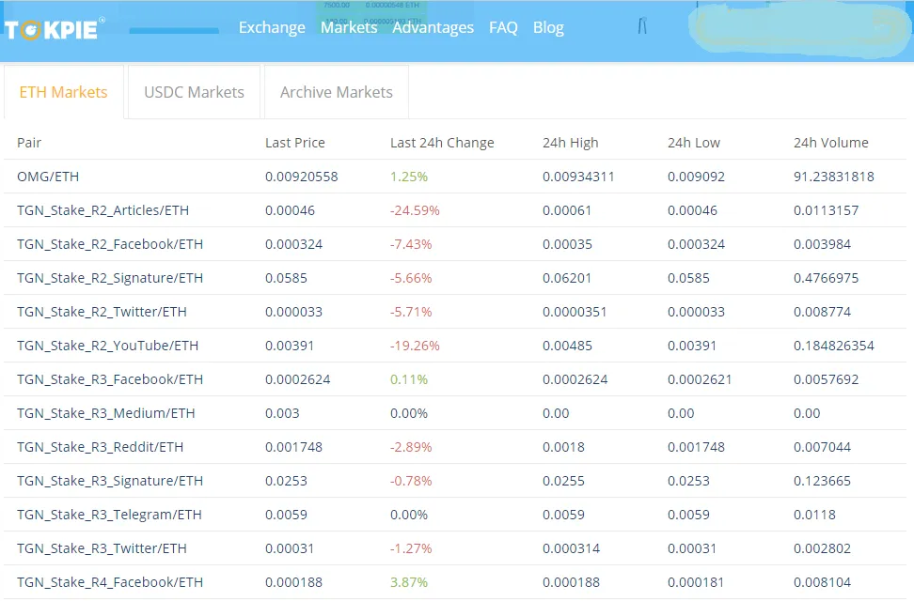
Task: Click the -0.78% change value
Action: (x=411, y=481)
